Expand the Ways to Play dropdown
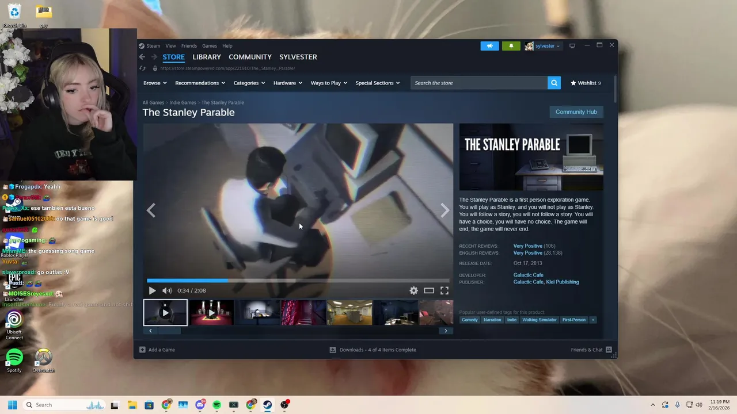 pyautogui.click(x=329, y=83)
